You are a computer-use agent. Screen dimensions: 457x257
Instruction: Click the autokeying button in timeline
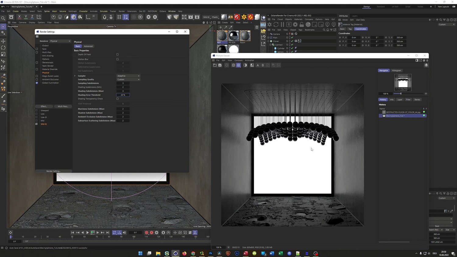click(x=151, y=233)
